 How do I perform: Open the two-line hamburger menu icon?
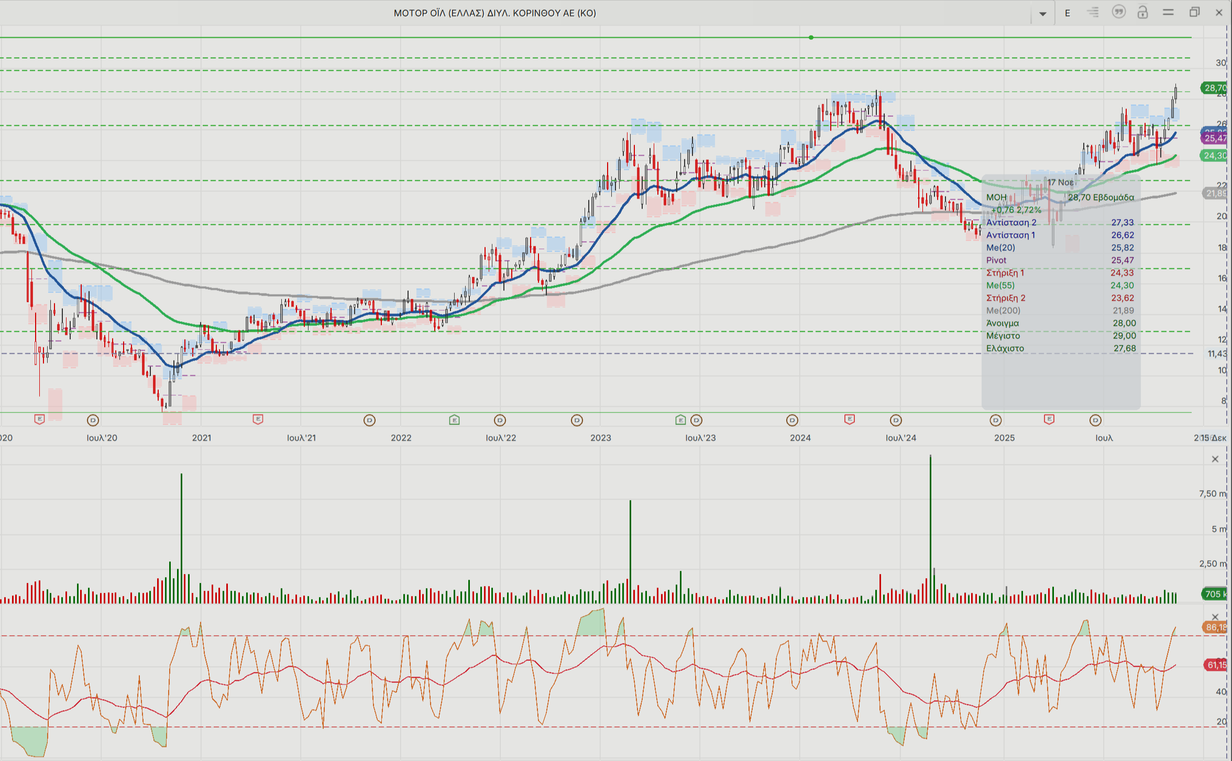pos(1168,13)
